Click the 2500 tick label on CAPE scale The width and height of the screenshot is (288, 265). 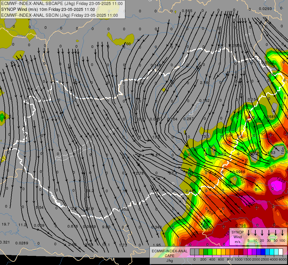pos(265,259)
